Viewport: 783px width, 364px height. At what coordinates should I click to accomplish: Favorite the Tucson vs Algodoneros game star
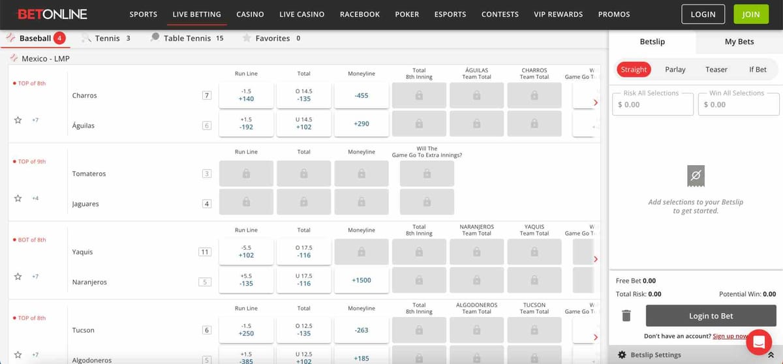tap(18, 355)
